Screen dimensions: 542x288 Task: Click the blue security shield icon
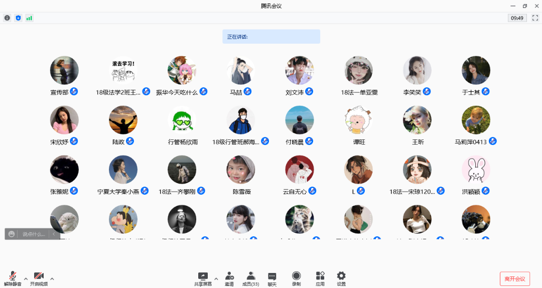[18, 18]
